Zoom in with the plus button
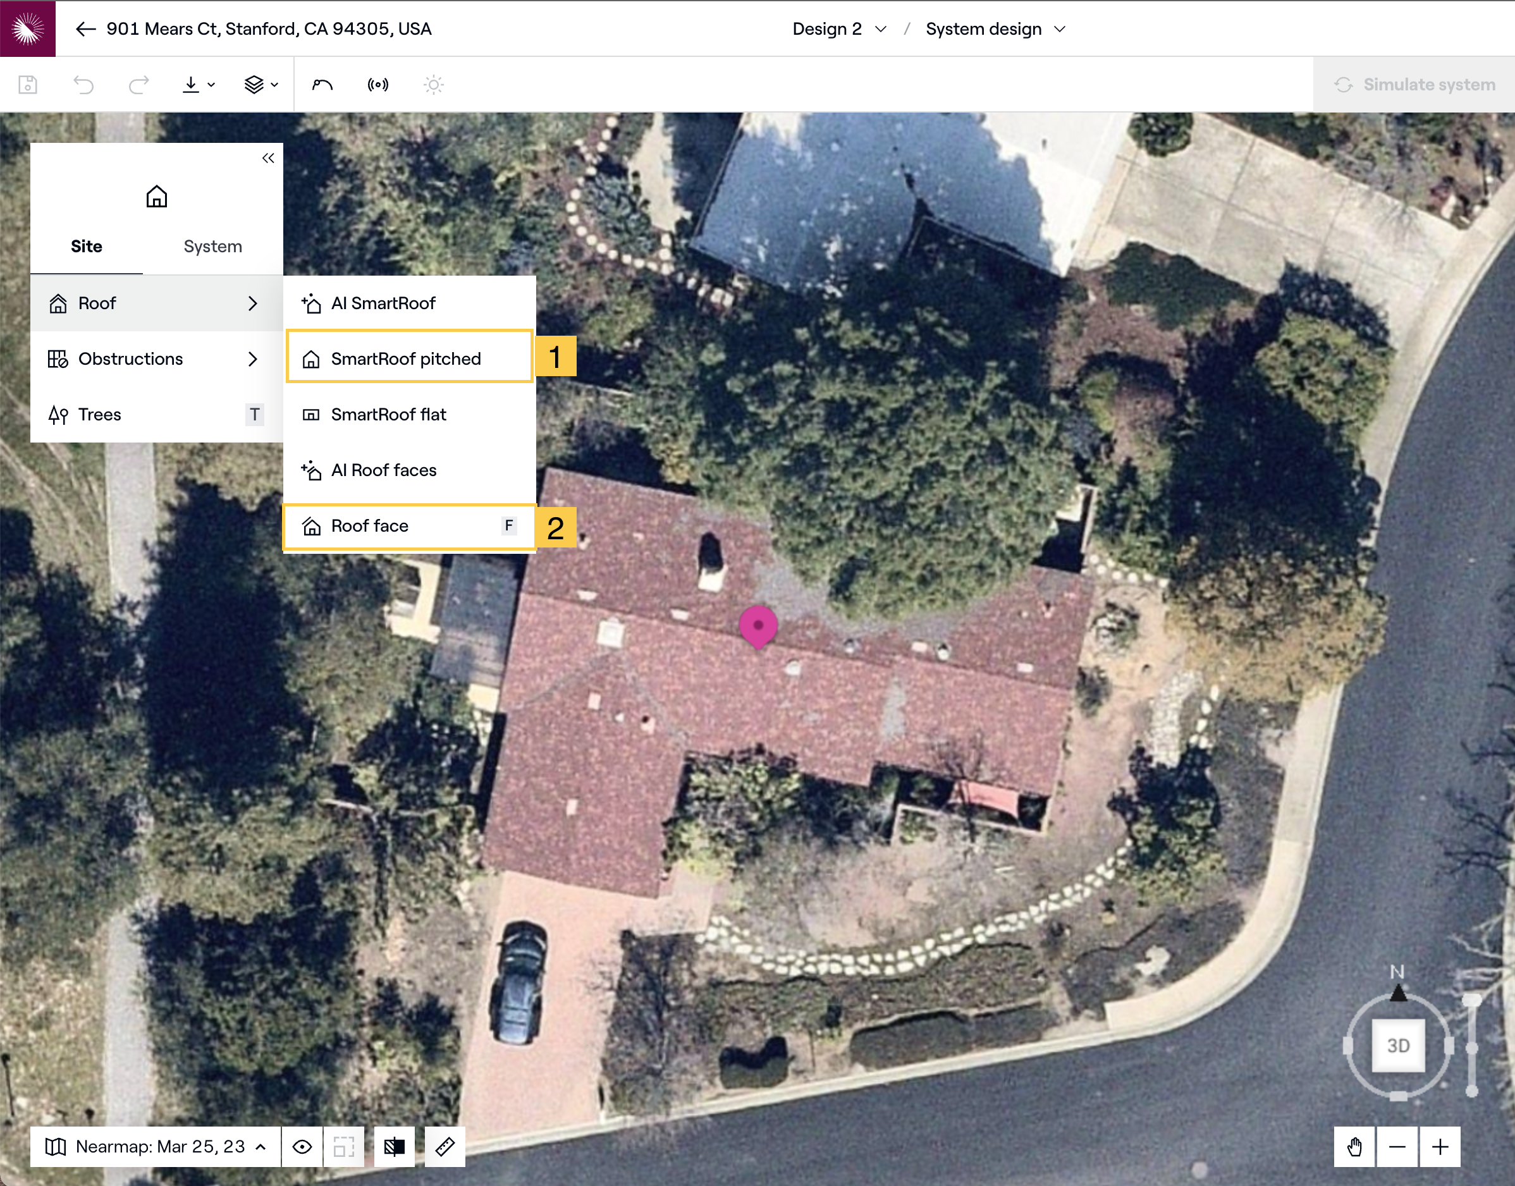This screenshot has height=1186, width=1515. [x=1440, y=1146]
